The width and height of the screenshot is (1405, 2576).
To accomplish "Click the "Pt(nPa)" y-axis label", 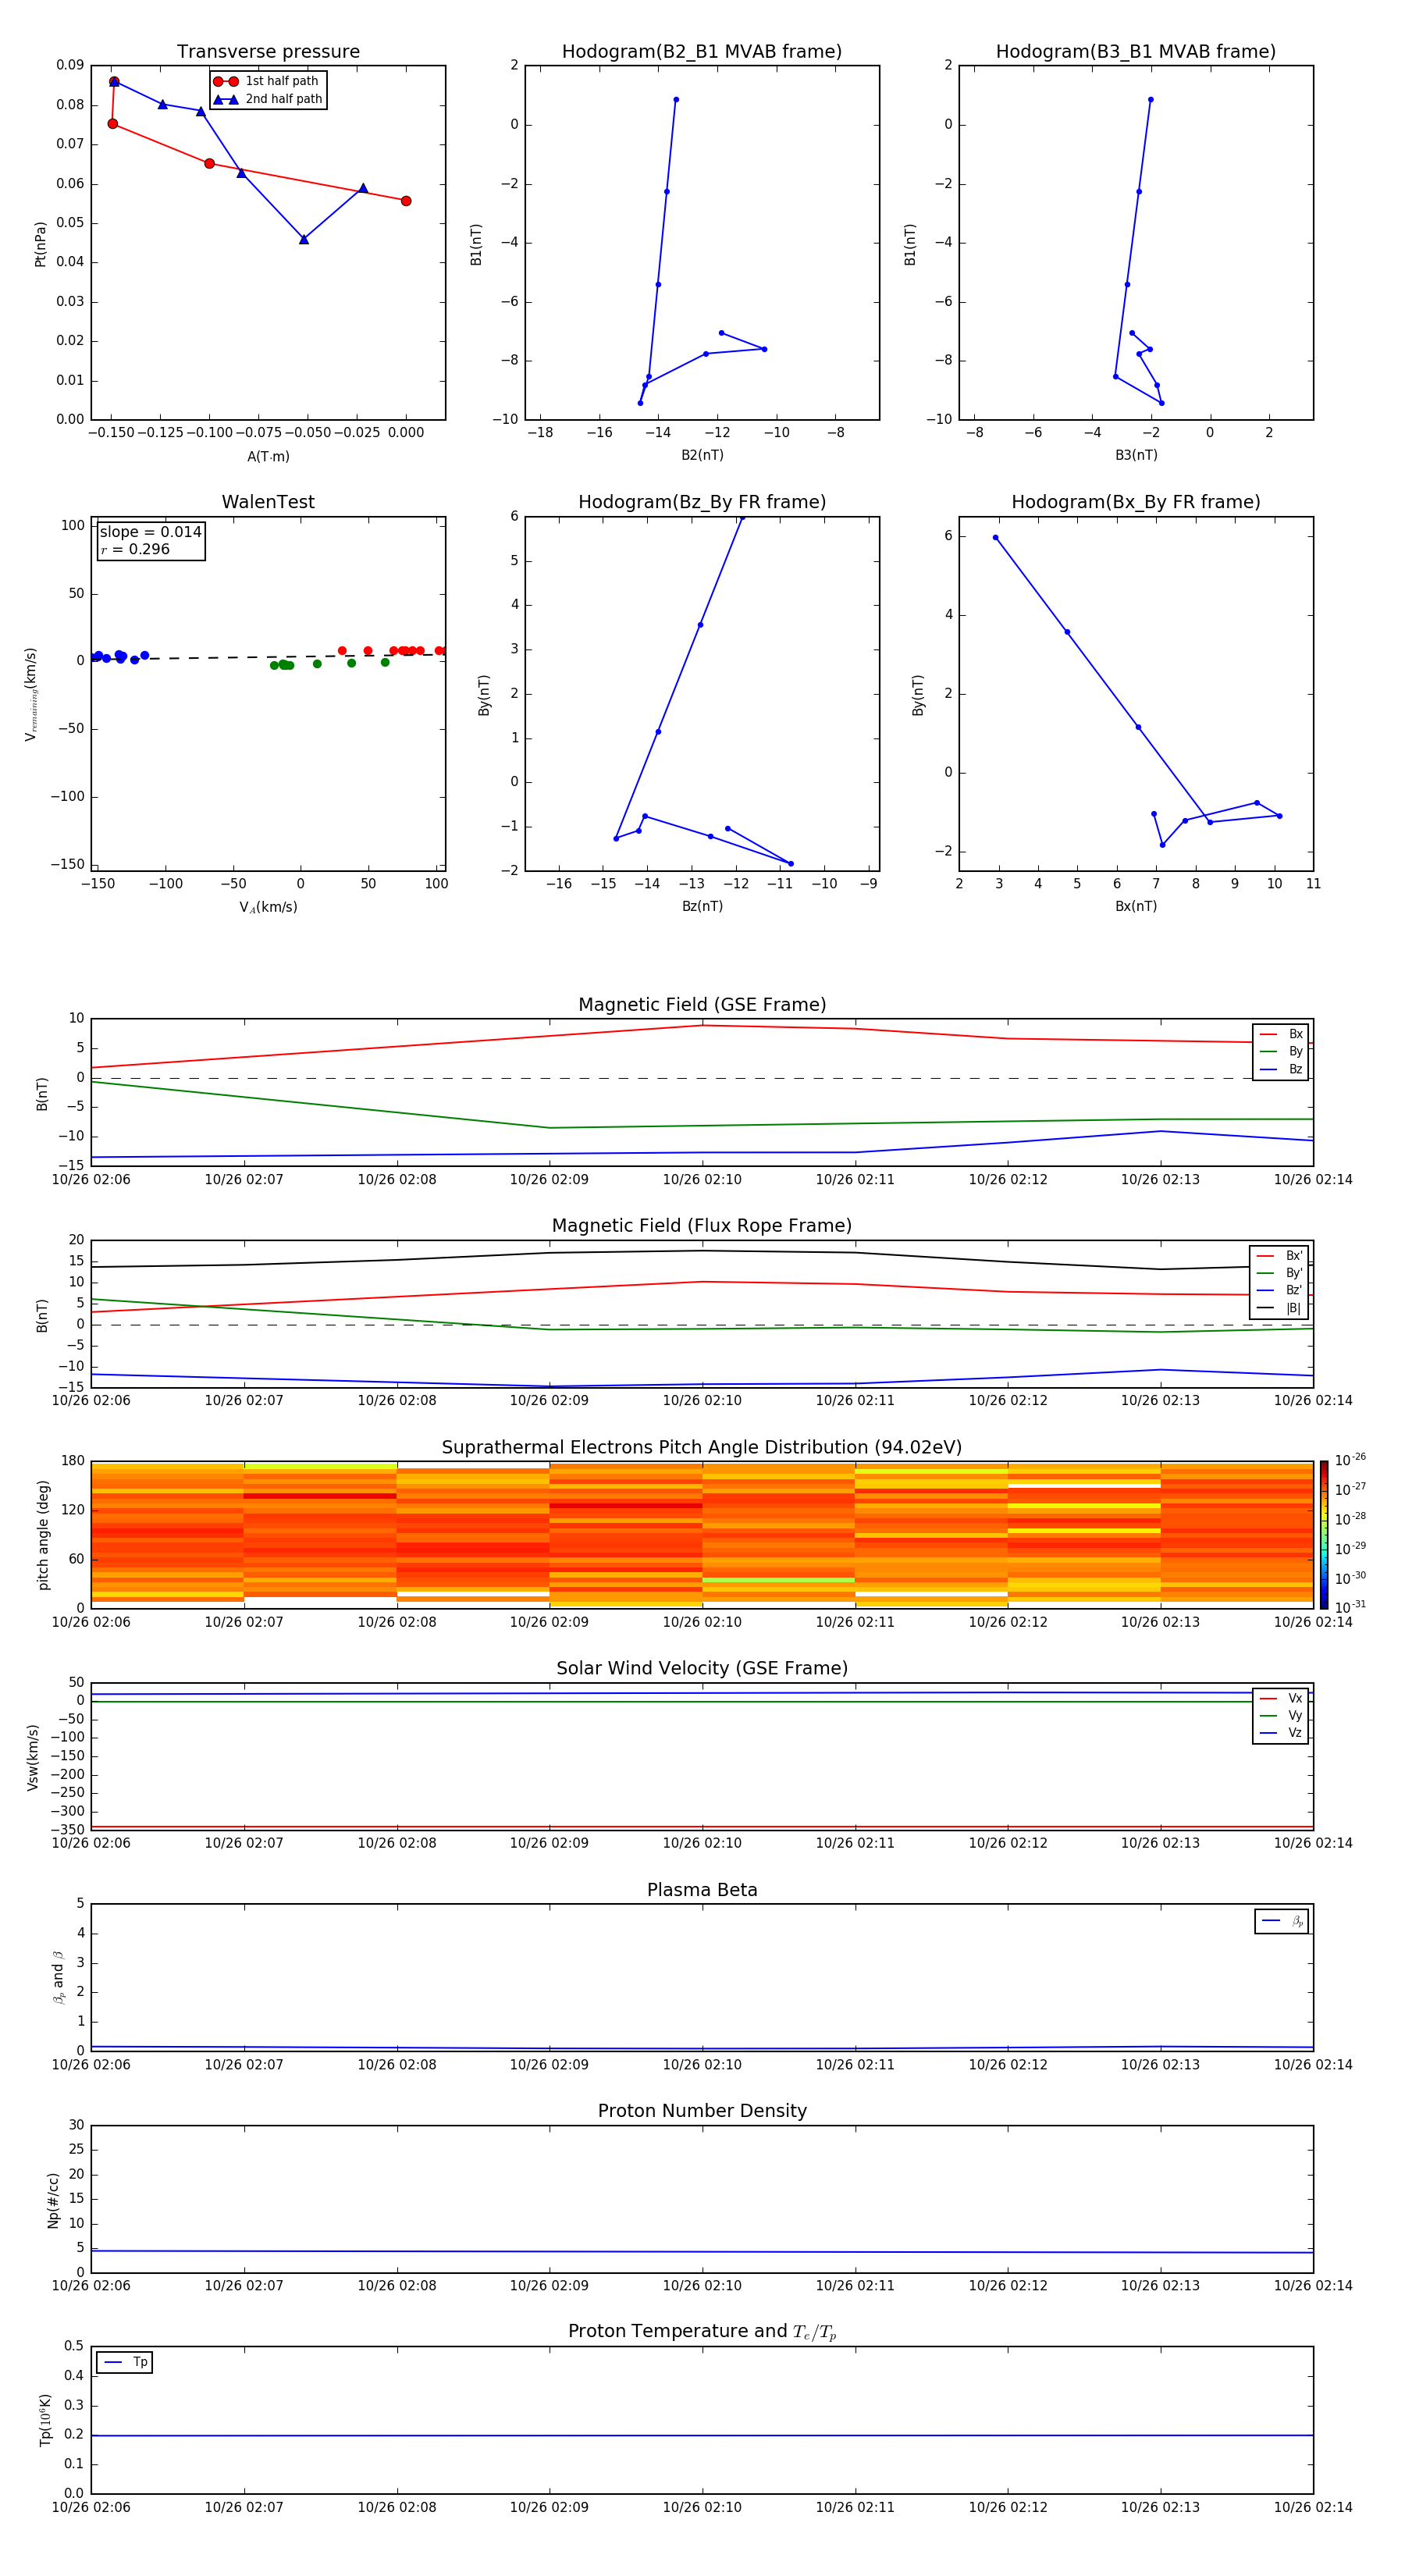I will [x=40, y=243].
